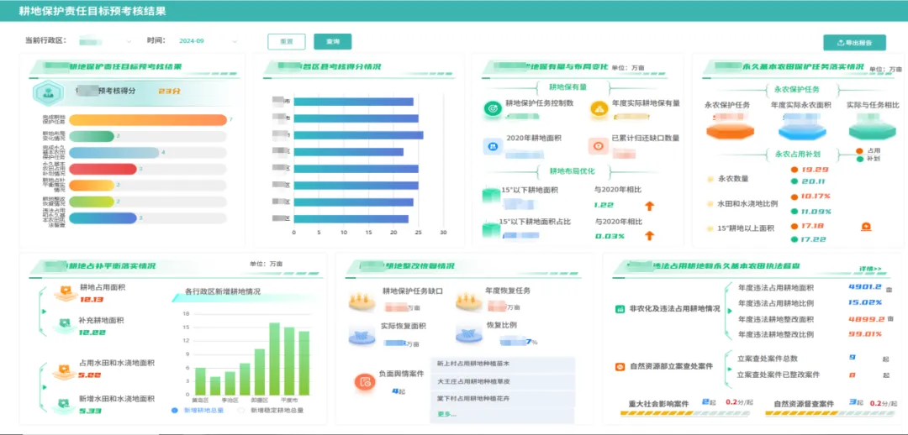Click the 导出报告 export button
This screenshot has height=435, width=908.
click(x=854, y=42)
